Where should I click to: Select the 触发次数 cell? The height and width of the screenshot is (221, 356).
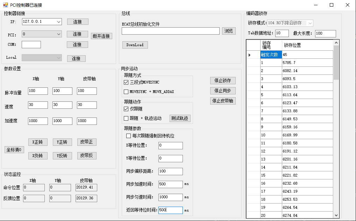pos(271,55)
